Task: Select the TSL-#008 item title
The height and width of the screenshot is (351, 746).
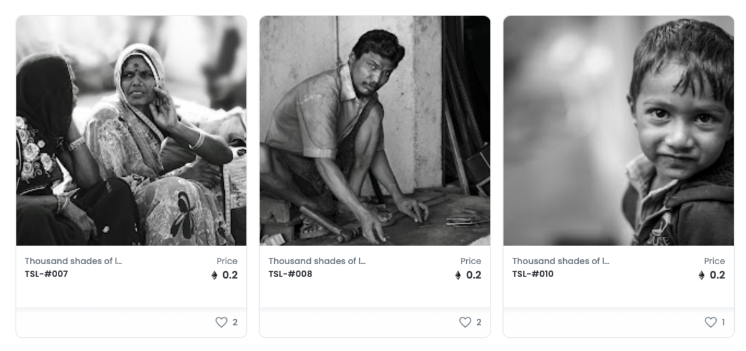Action: pyautogui.click(x=290, y=274)
